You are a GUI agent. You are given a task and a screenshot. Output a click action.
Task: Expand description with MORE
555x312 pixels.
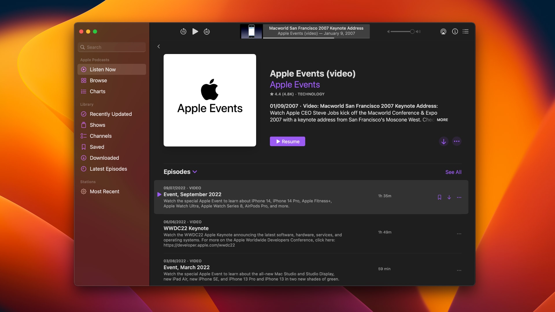(x=442, y=120)
